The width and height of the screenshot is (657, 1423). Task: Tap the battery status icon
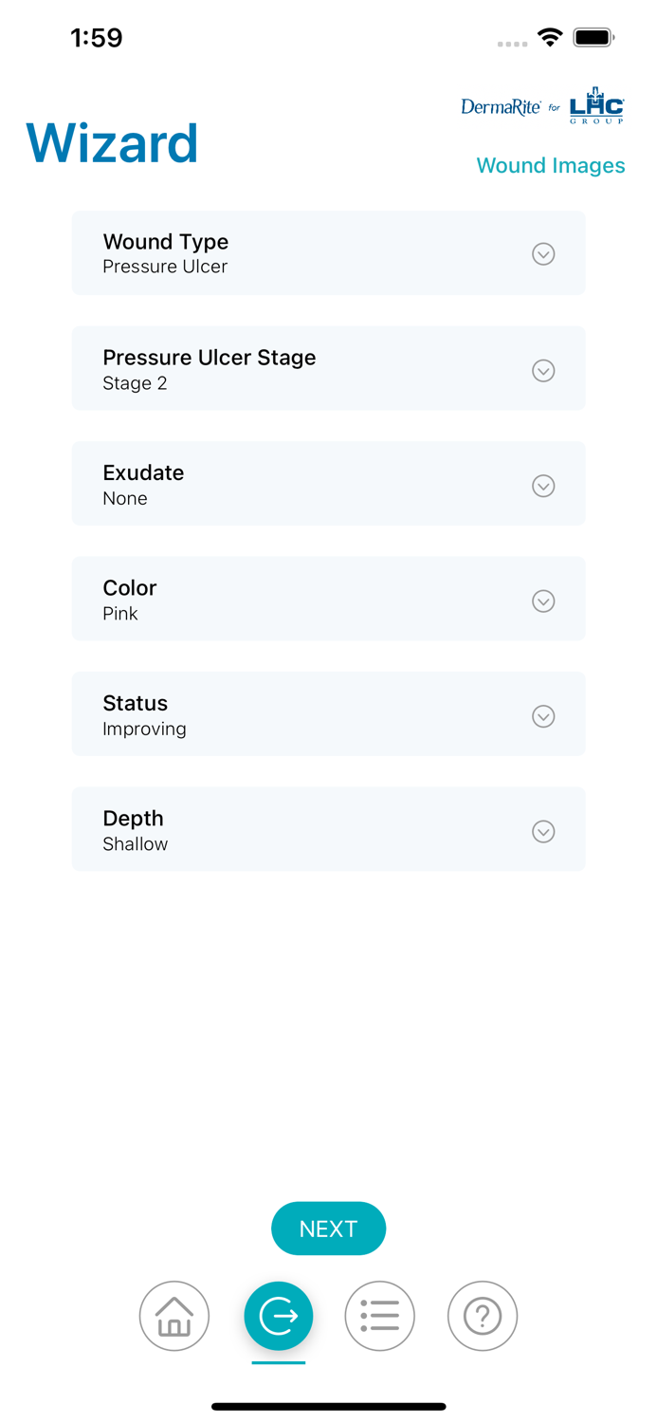(x=594, y=38)
